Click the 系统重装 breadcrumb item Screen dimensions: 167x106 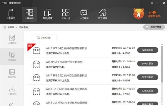[24, 27]
